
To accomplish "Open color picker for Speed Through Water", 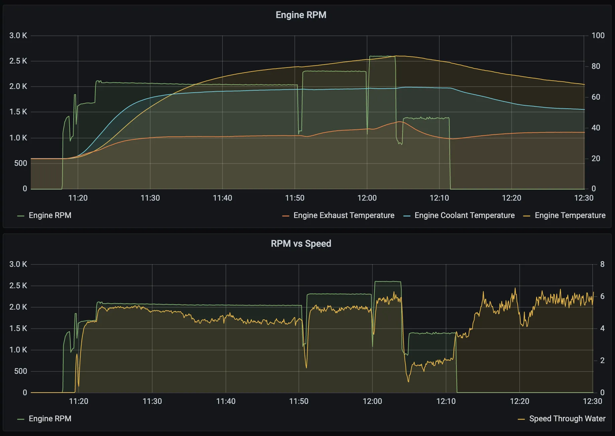I will point(521,419).
